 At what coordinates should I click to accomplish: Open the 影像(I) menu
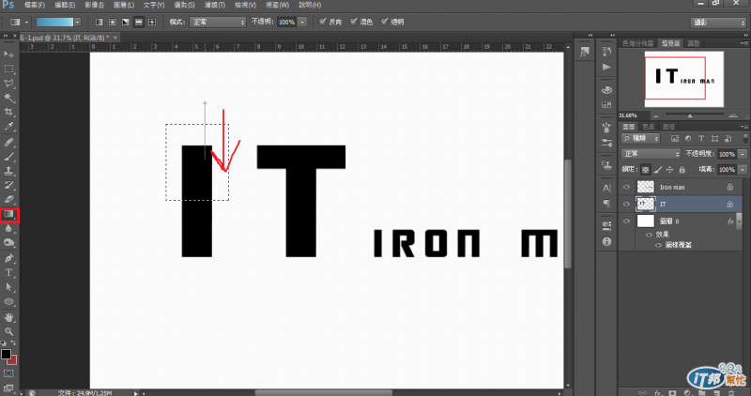[95, 5]
